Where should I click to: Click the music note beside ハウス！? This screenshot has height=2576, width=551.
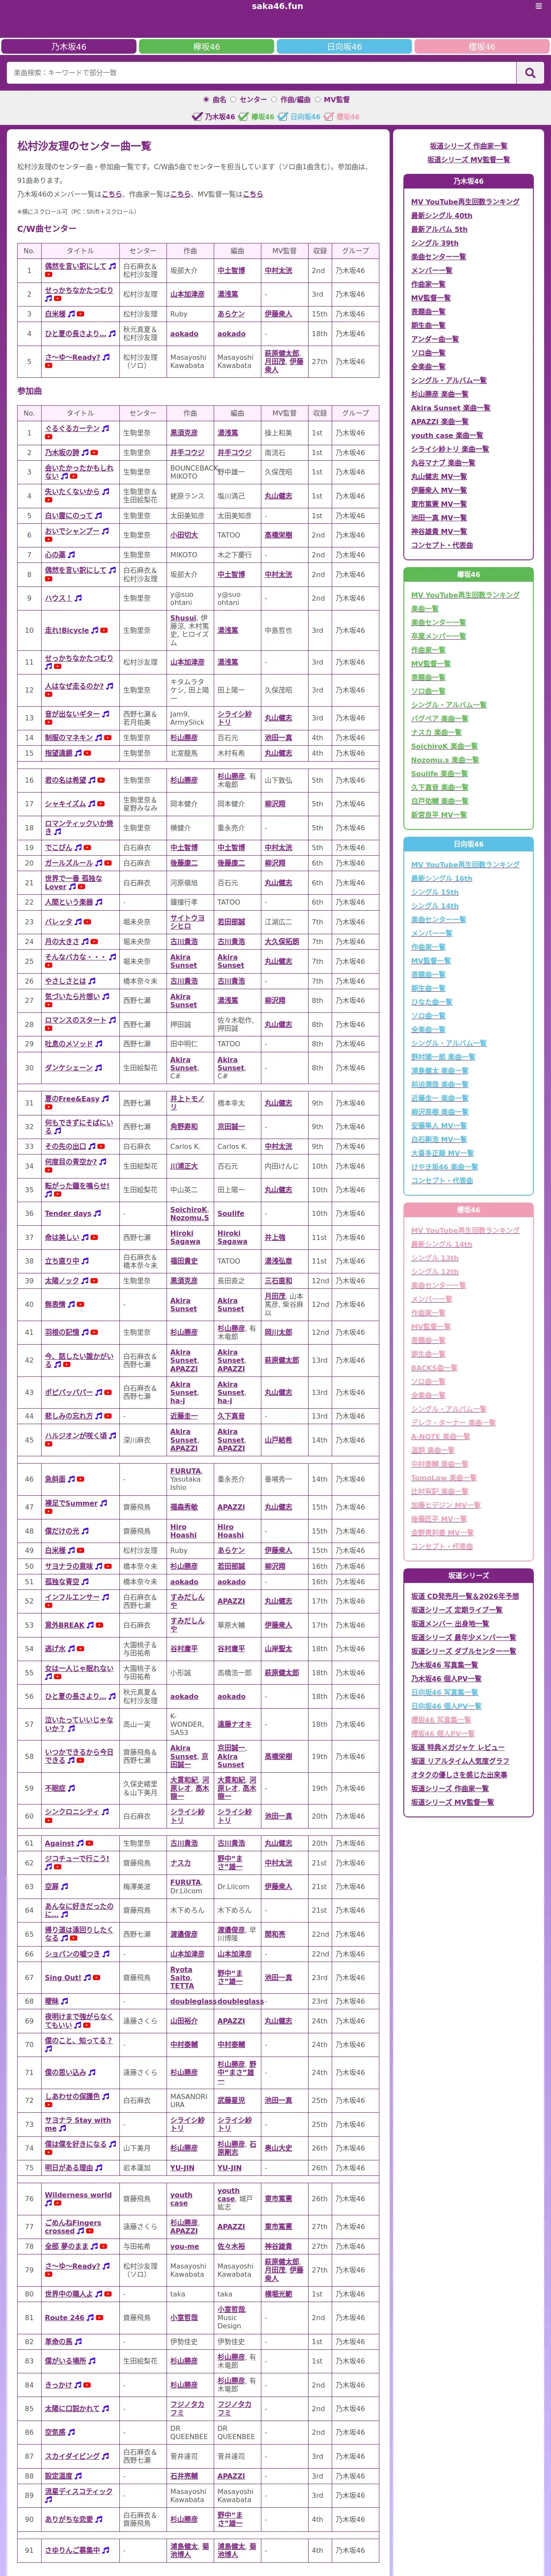[x=79, y=598]
